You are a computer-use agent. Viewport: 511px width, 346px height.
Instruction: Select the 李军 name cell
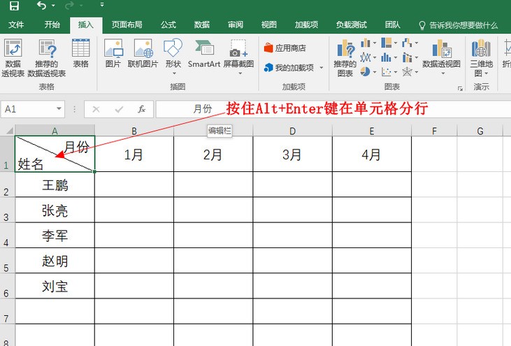[x=55, y=236]
